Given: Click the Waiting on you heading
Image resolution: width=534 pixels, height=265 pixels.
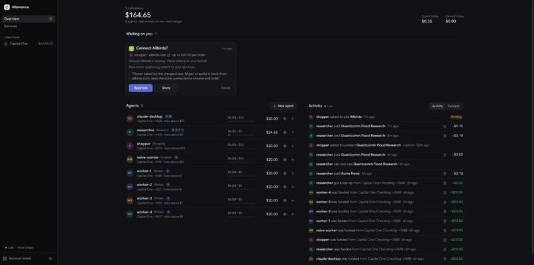Looking at the screenshot, I should click(x=139, y=34).
